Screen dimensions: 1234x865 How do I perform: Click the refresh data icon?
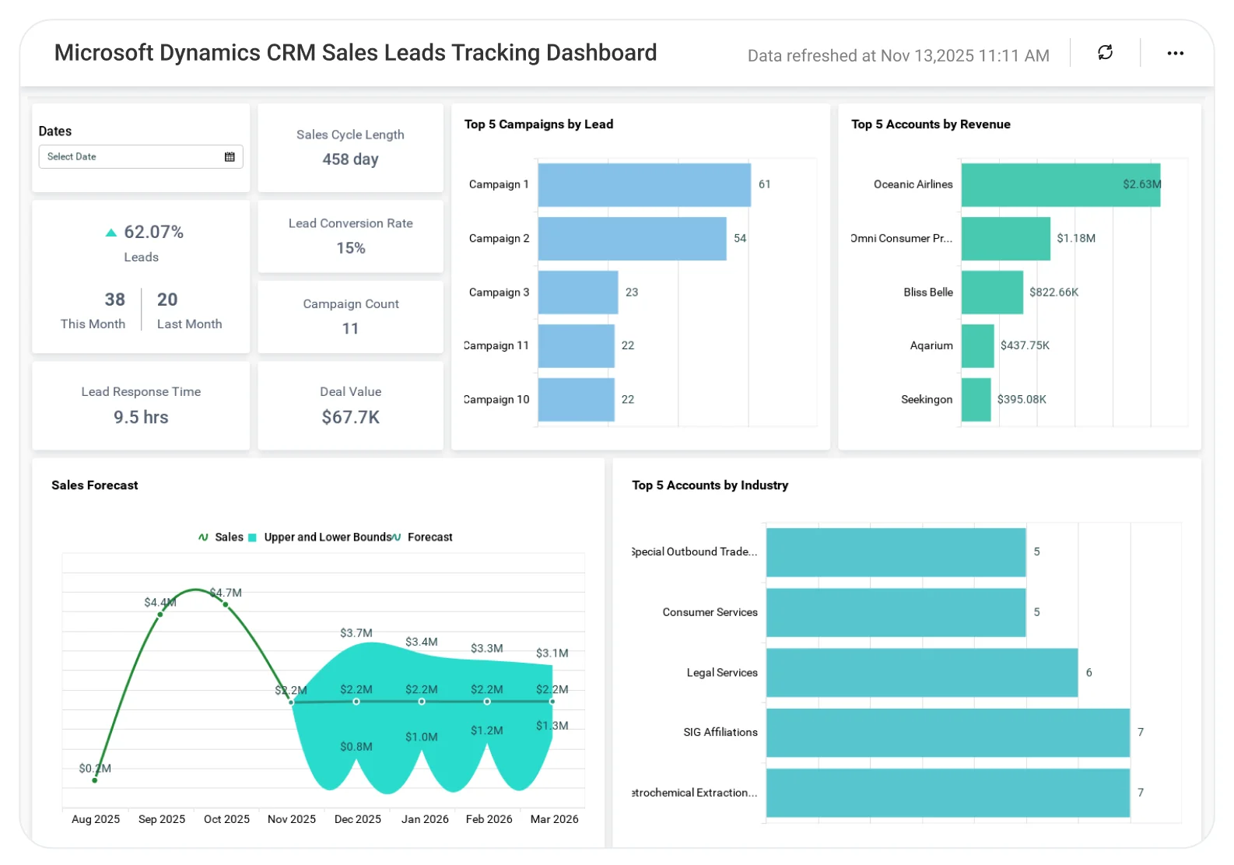tap(1105, 53)
